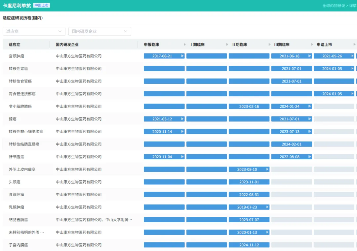Open the 适应症 filter dropdown
This screenshot has height=251, width=357.
tap(34, 31)
